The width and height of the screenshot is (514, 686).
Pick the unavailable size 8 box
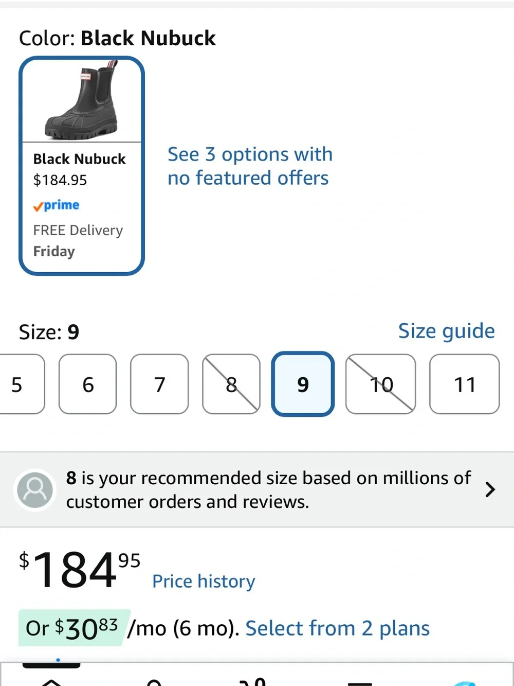(x=231, y=384)
